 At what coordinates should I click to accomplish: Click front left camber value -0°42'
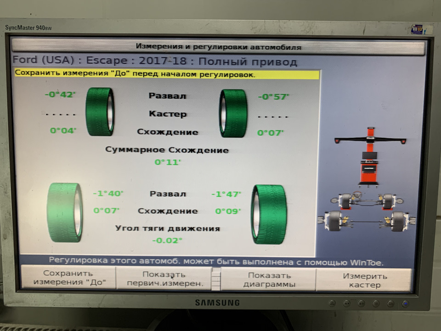click(60, 95)
